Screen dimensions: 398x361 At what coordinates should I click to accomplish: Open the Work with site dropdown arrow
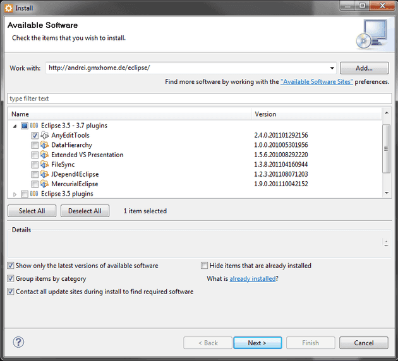point(332,68)
